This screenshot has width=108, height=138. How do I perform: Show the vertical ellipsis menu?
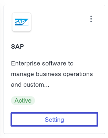coord(91,19)
